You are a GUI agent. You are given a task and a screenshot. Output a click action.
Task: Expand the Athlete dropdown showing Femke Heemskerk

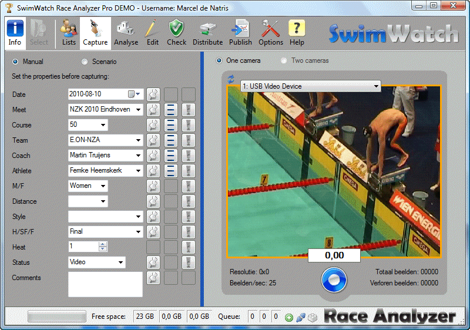point(138,171)
